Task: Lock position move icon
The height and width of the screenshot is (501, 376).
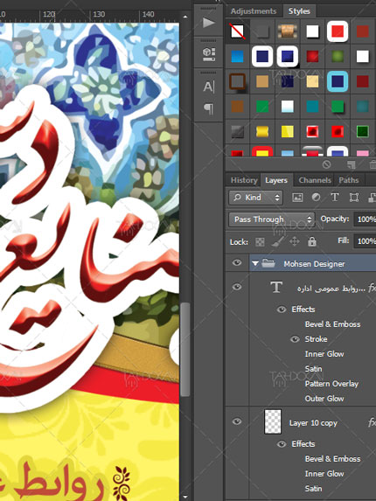Action: pyautogui.click(x=294, y=241)
